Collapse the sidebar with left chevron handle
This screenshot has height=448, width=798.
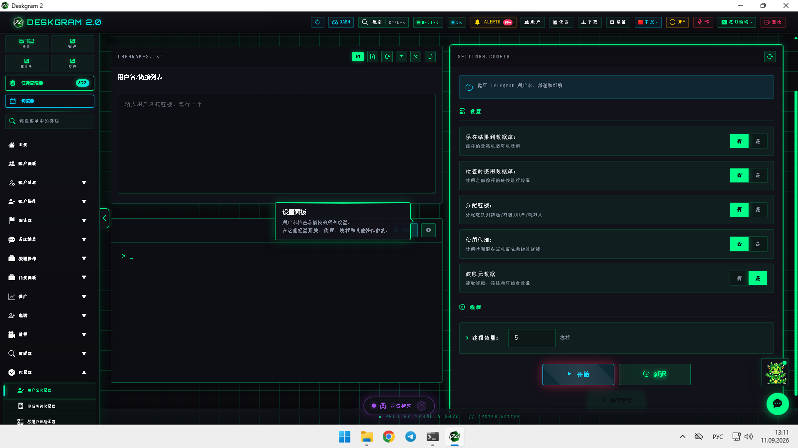pyautogui.click(x=104, y=218)
